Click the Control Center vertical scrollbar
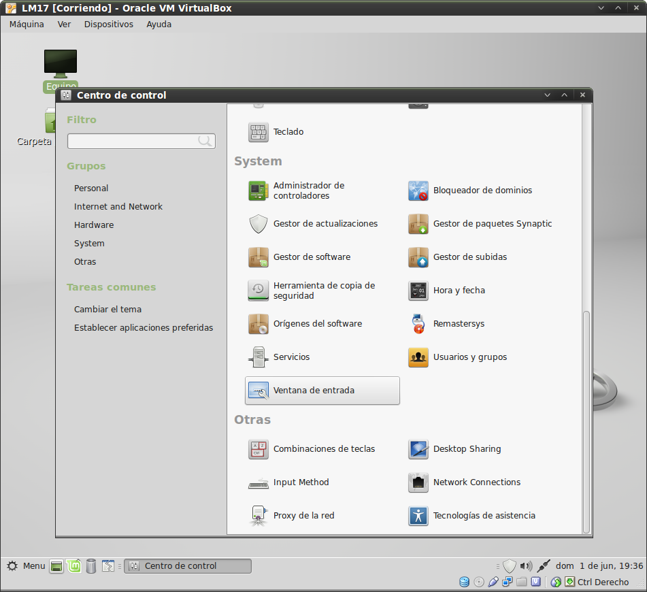The height and width of the screenshot is (592, 647). click(x=586, y=422)
